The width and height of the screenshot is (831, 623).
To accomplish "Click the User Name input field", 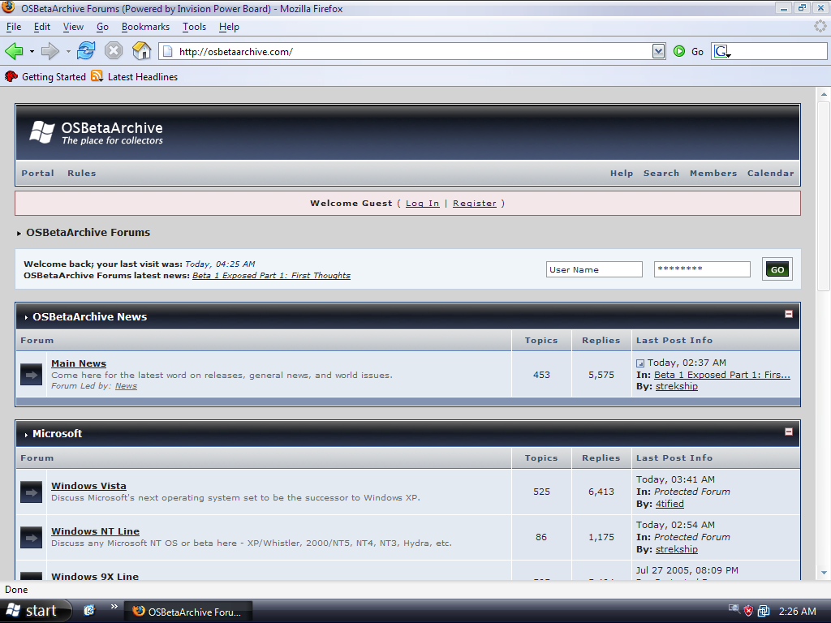I will 594,270.
